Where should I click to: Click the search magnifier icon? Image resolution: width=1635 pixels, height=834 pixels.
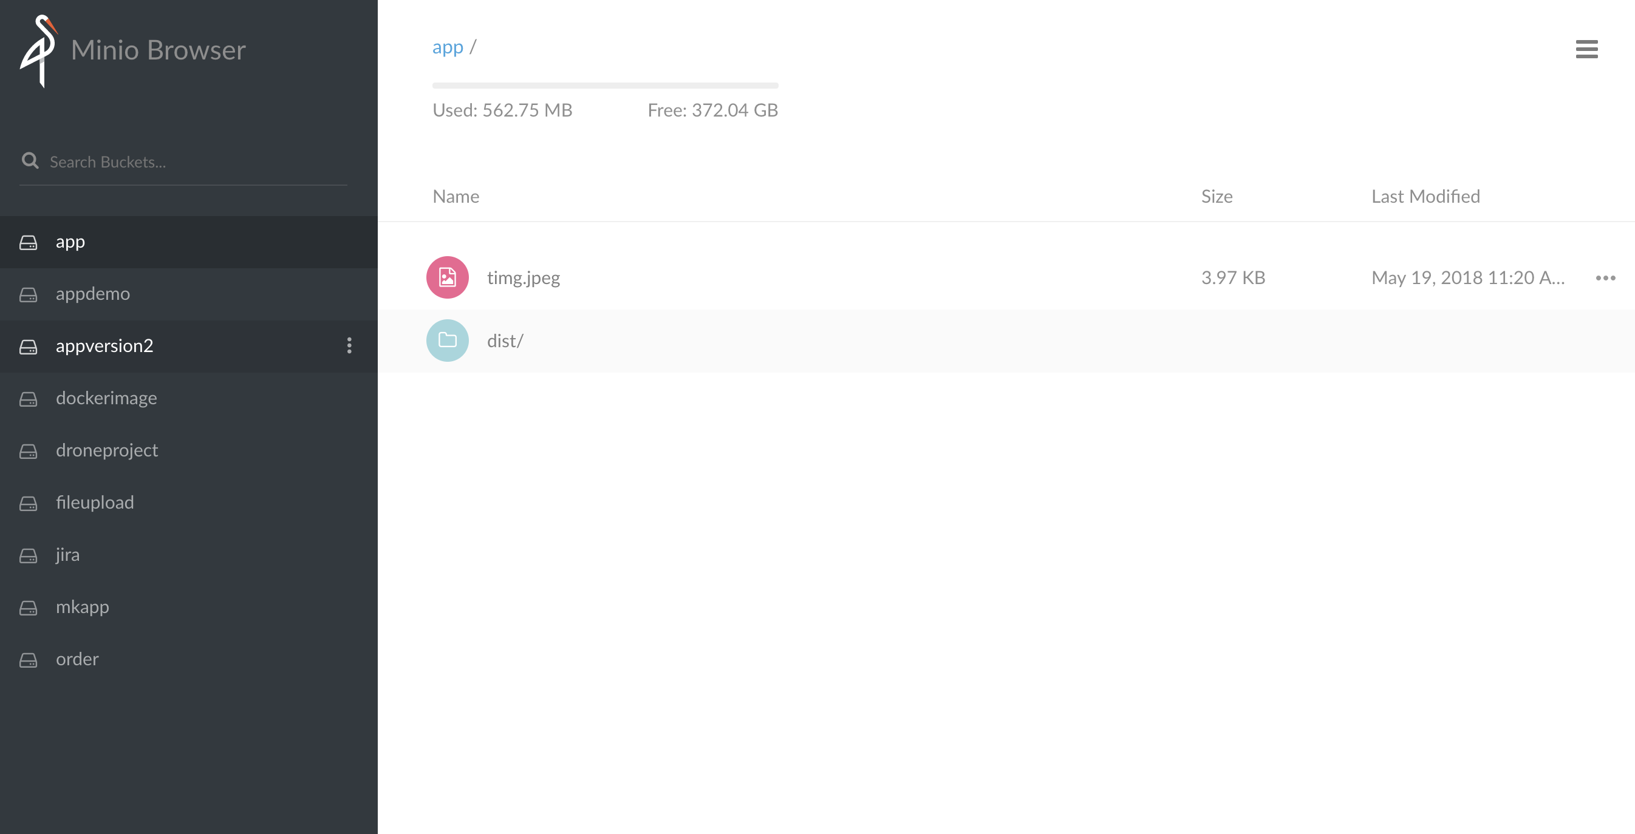coord(30,161)
